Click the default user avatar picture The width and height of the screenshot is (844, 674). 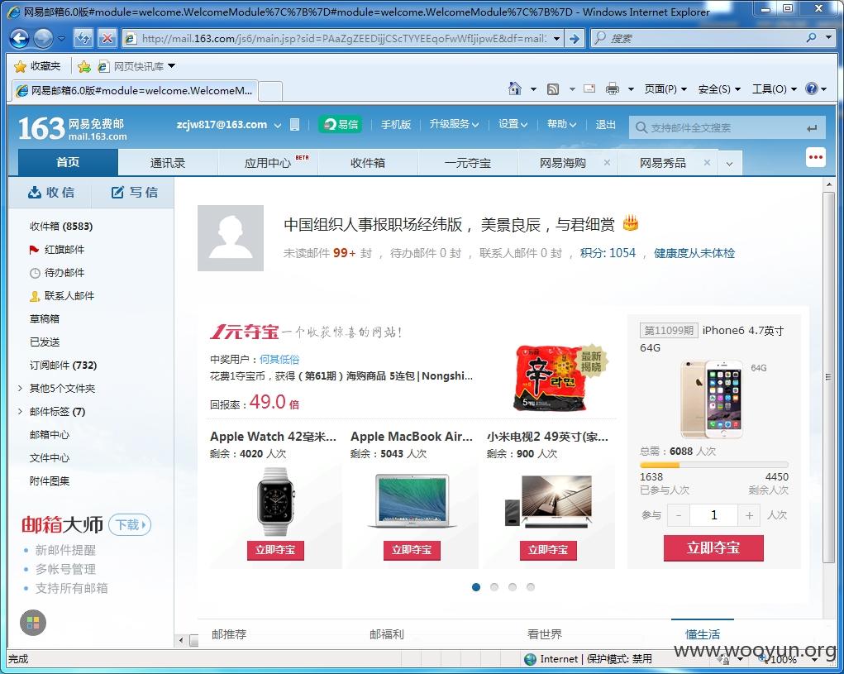pos(231,237)
